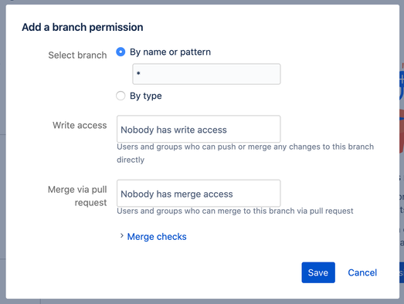Expand the Merge checks section
The height and width of the screenshot is (304, 404).
pyautogui.click(x=157, y=237)
